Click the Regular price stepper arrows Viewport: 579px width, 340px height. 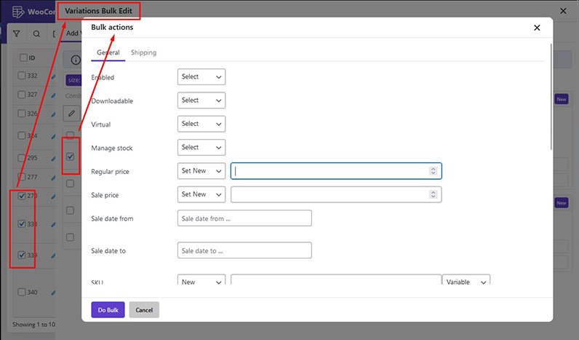pos(433,171)
